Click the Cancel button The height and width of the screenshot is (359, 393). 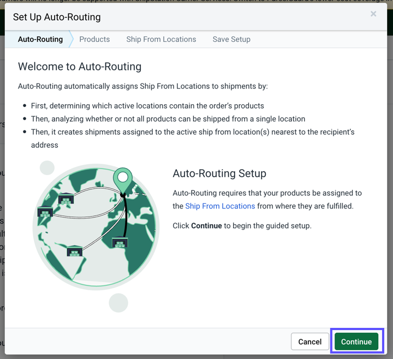click(x=310, y=342)
